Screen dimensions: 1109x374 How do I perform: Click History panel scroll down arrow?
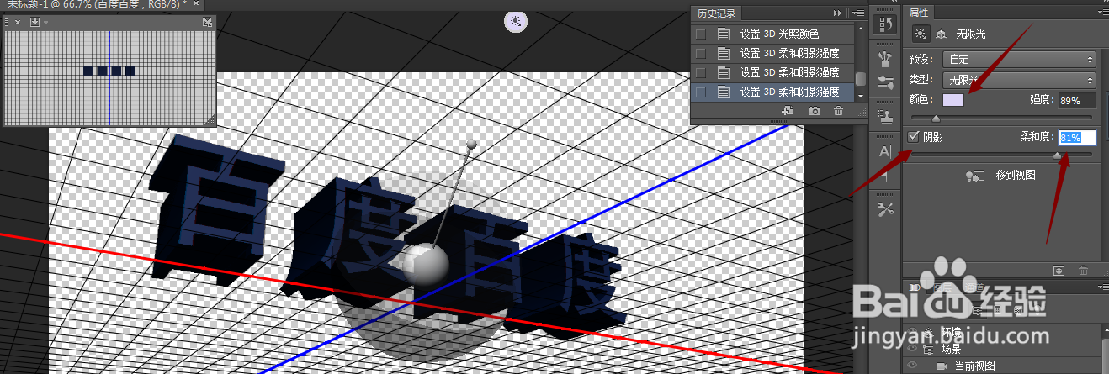coord(861,97)
